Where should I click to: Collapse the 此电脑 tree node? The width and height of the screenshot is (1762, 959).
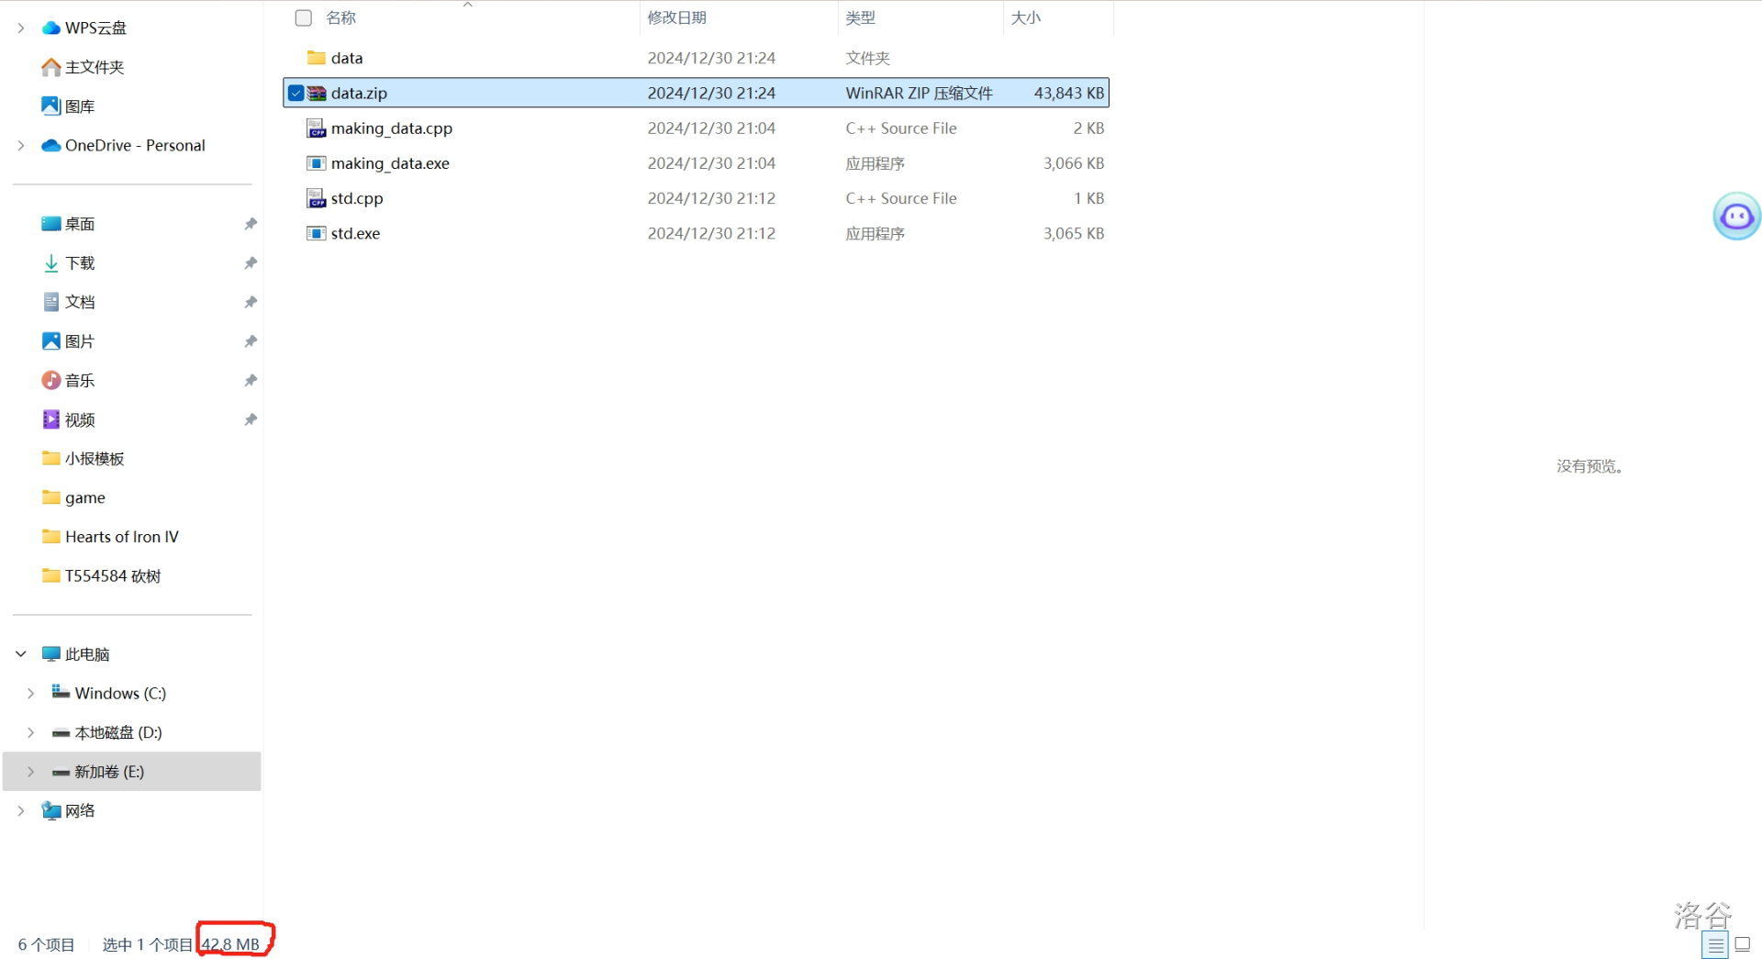[21, 653]
